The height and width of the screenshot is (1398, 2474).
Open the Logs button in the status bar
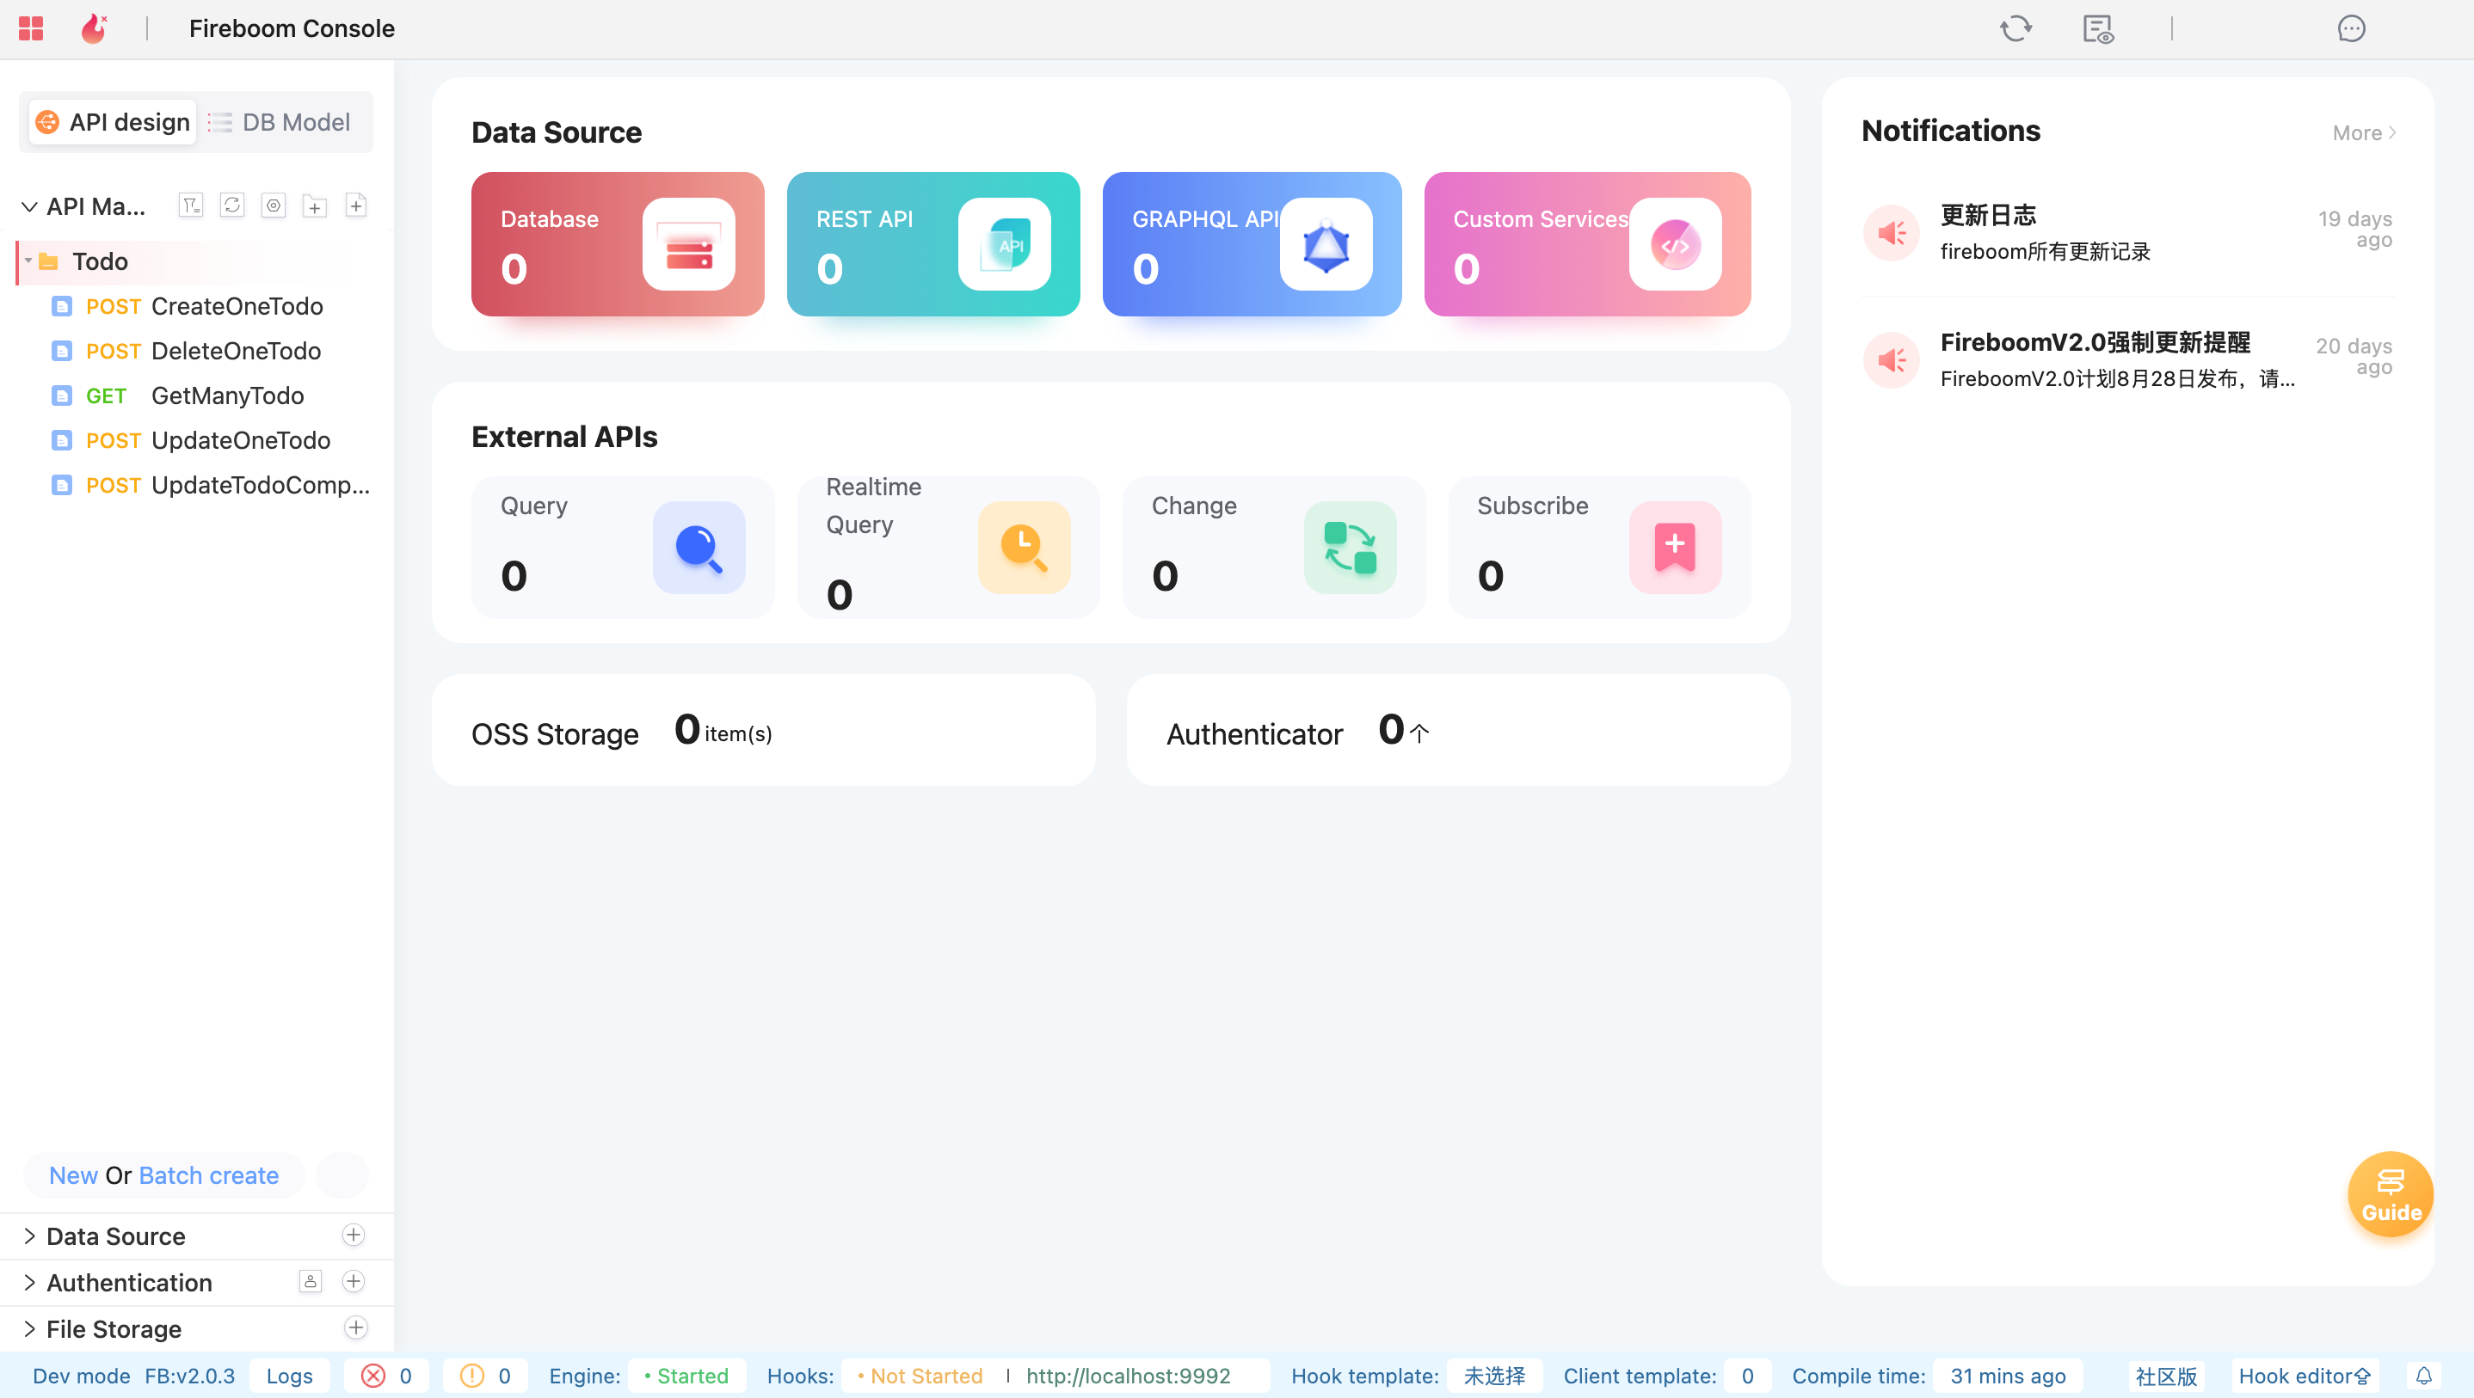[289, 1375]
